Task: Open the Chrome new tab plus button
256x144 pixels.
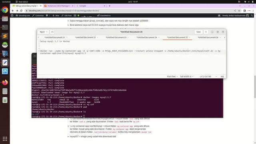Action: click(x=110, y=6)
